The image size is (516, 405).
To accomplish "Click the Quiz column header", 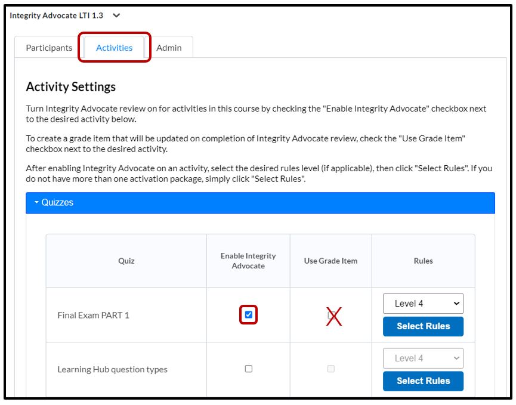I will pyautogui.click(x=126, y=261).
